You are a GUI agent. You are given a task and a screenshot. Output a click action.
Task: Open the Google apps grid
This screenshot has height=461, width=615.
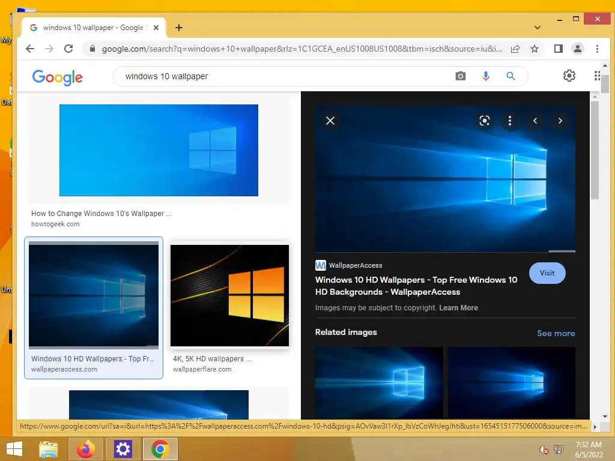point(596,76)
